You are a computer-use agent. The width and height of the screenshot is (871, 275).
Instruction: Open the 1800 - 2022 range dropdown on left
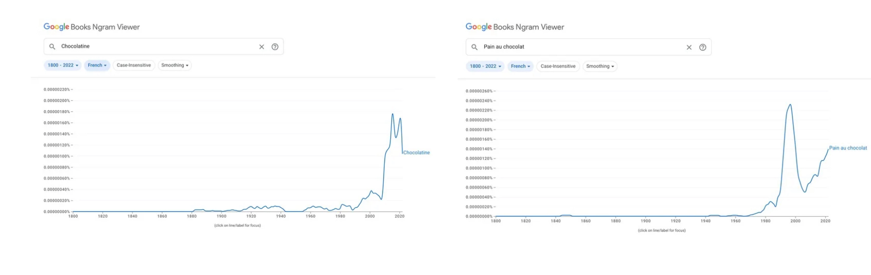click(63, 65)
